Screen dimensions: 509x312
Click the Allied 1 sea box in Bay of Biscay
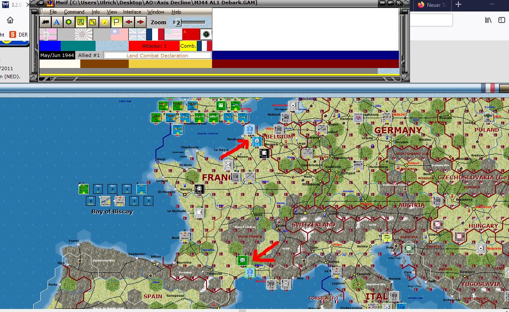tap(98, 189)
